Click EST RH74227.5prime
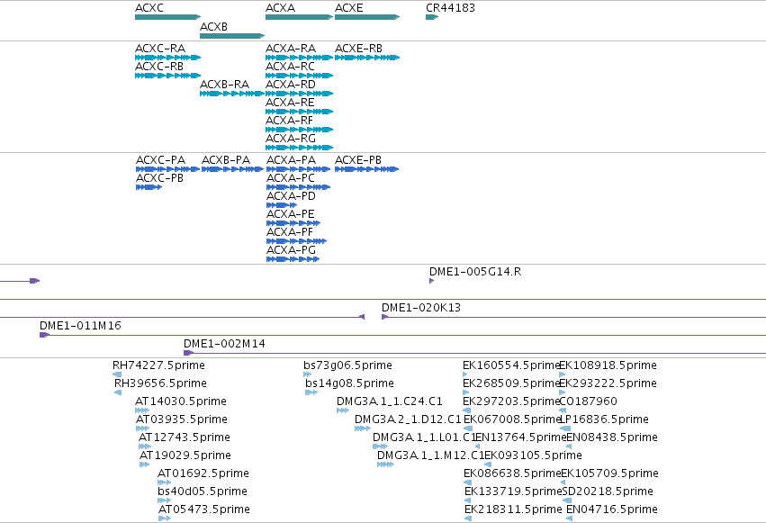This screenshot has height=523, width=766. (x=117, y=375)
